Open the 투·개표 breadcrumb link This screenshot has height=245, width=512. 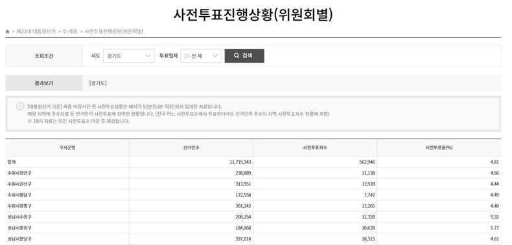pos(70,32)
